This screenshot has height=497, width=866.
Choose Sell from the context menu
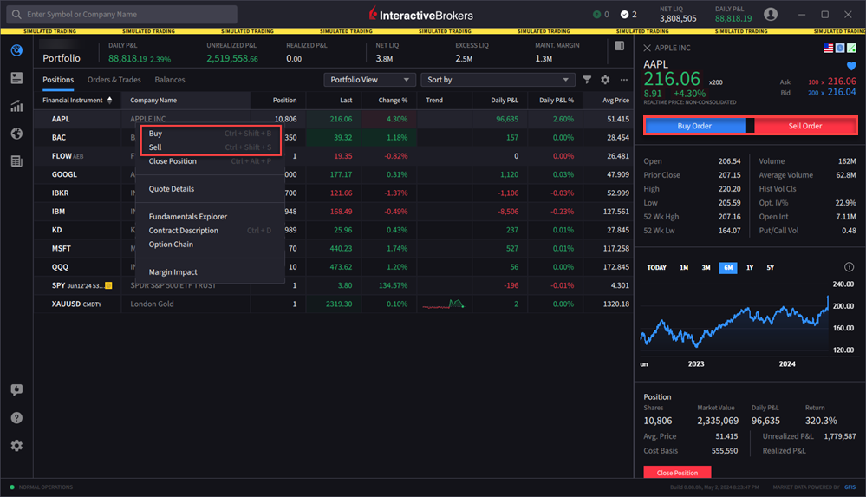coord(210,147)
